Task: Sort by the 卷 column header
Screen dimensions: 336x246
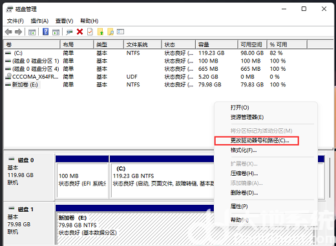Action: (x=32, y=44)
